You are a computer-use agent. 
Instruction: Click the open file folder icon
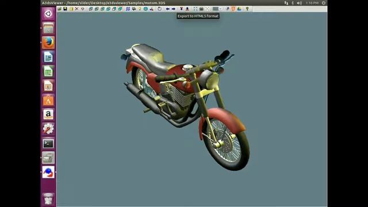[59, 9]
